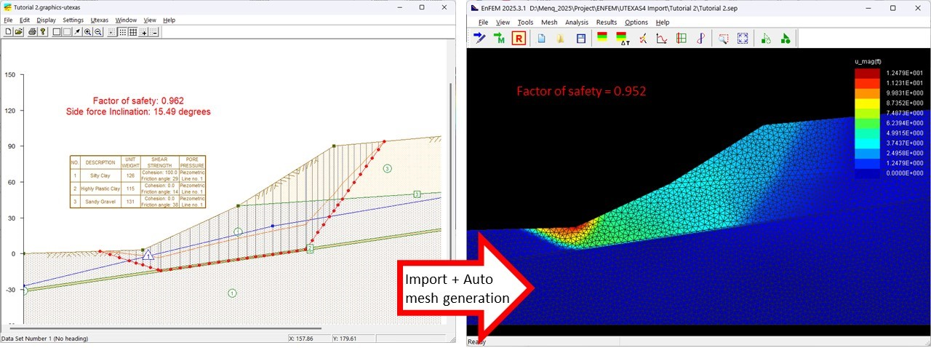This screenshot has width=931, height=348.
Task: Click the fit-to-extents icon in EnFEM toolbar
Action: point(743,39)
